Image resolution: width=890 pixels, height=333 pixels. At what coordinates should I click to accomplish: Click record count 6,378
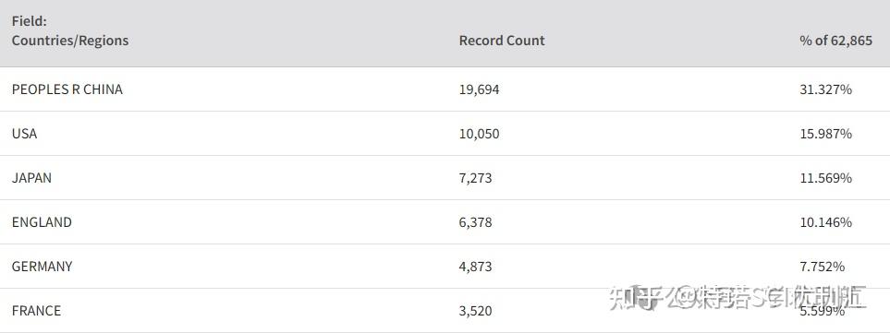476,222
